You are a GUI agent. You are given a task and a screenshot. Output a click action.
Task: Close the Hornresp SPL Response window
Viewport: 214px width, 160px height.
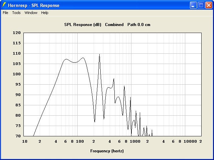coord(209,5)
